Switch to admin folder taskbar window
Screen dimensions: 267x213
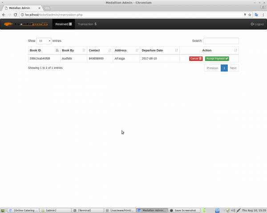tap(56, 210)
